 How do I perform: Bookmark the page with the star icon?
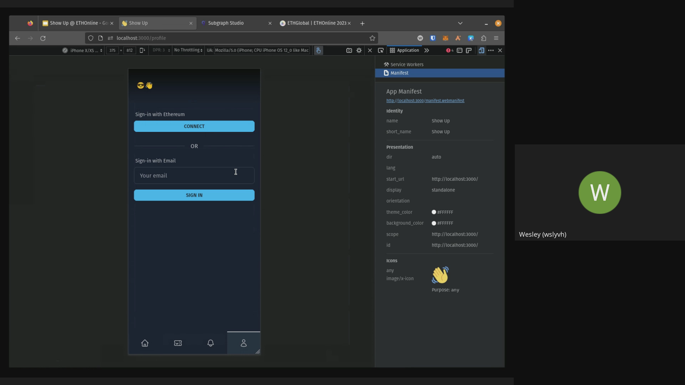coord(372,38)
